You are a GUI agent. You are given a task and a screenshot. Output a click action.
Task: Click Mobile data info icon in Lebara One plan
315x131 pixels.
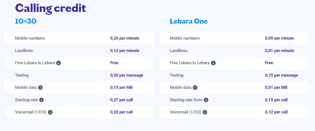coord(195,88)
